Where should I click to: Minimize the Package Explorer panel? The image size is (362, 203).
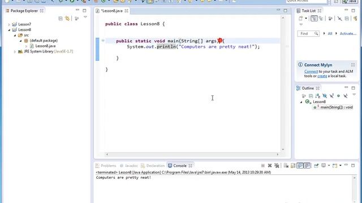click(77, 10)
